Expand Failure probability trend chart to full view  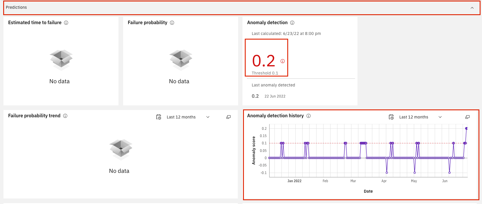(228, 117)
